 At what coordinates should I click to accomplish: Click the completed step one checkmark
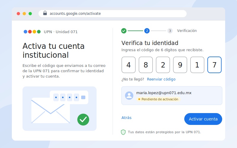coord(124,31)
